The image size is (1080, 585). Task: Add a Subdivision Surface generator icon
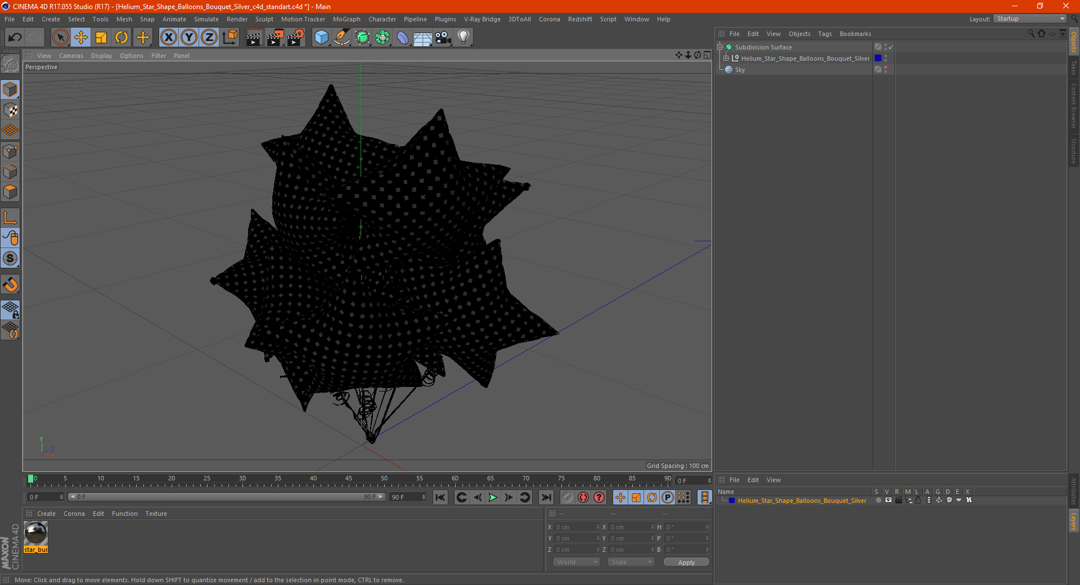(x=362, y=38)
